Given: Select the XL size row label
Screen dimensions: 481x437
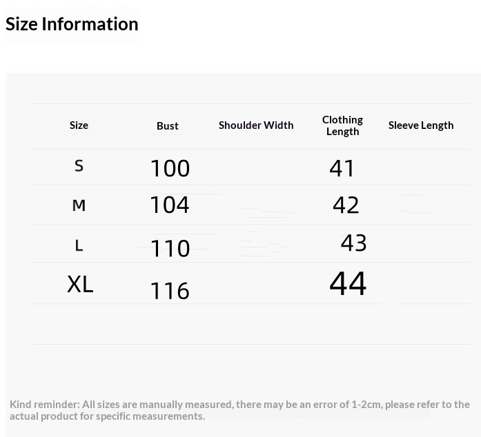Looking at the screenshot, I should pyautogui.click(x=80, y=285).
